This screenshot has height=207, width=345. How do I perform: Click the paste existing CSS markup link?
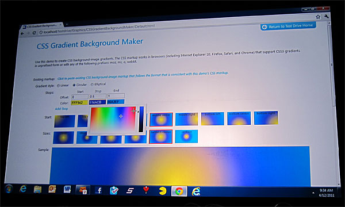143,75
